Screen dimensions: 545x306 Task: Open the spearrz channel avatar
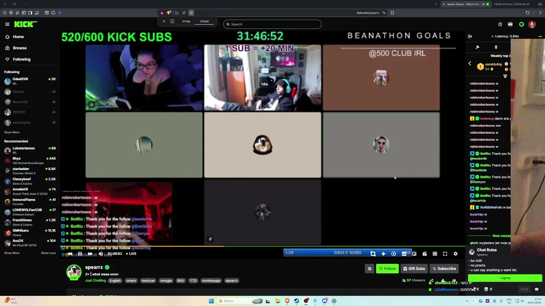[x=74, y=272]
